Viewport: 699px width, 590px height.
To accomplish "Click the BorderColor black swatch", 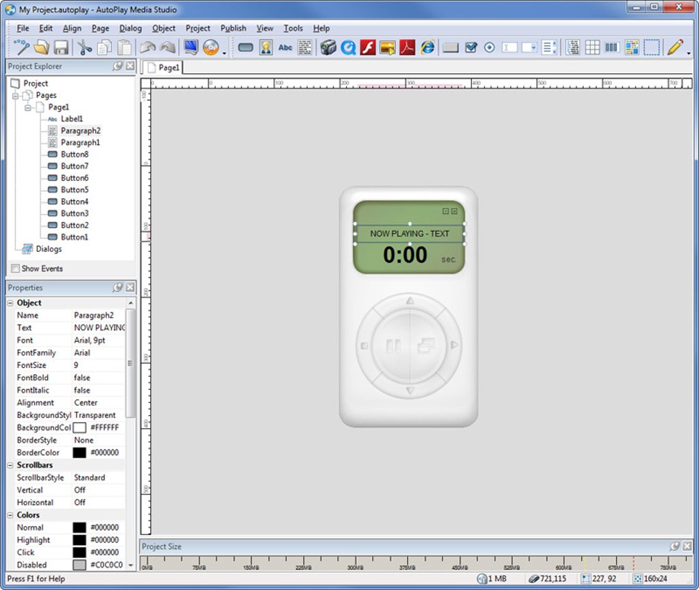I will (x=79, y=452).
